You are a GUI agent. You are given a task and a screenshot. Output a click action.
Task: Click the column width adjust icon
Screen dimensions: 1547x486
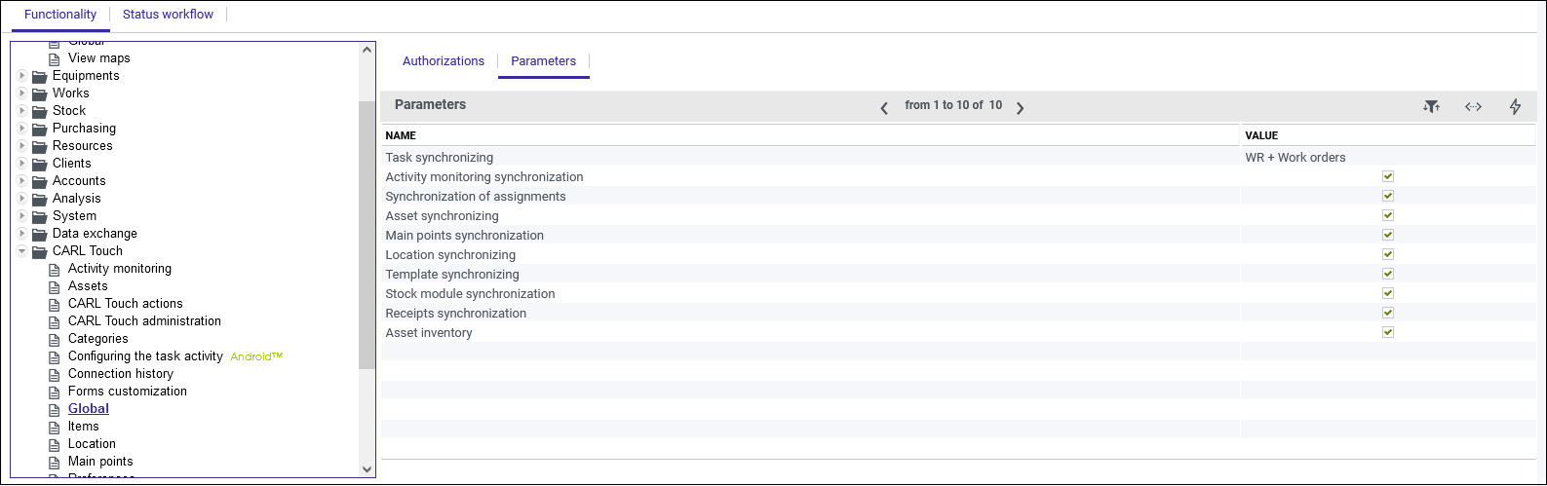coord(1473,107)
